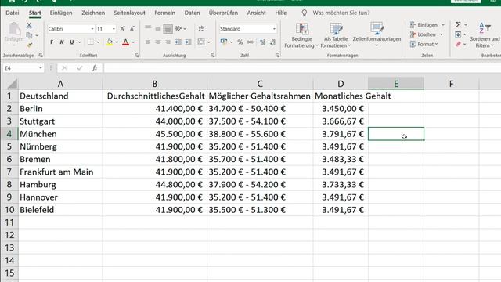Viewport: 501px width, 282px height.
Task: Apply red font color A
Action: [x=125, y=42]
